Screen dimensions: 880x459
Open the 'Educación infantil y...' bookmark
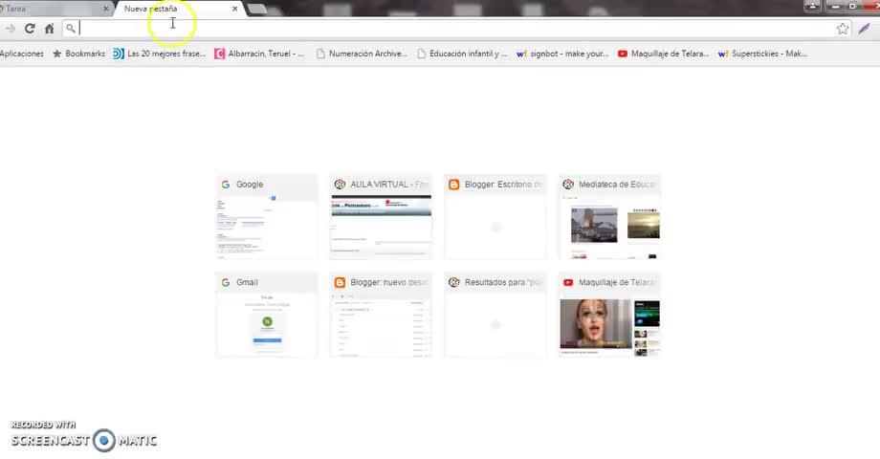tap(462, 54)
